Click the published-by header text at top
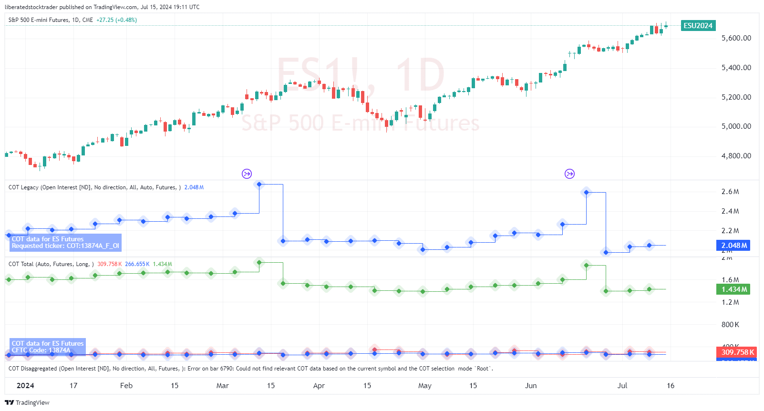This screenshot has width=764, height=411. [102, 7]
